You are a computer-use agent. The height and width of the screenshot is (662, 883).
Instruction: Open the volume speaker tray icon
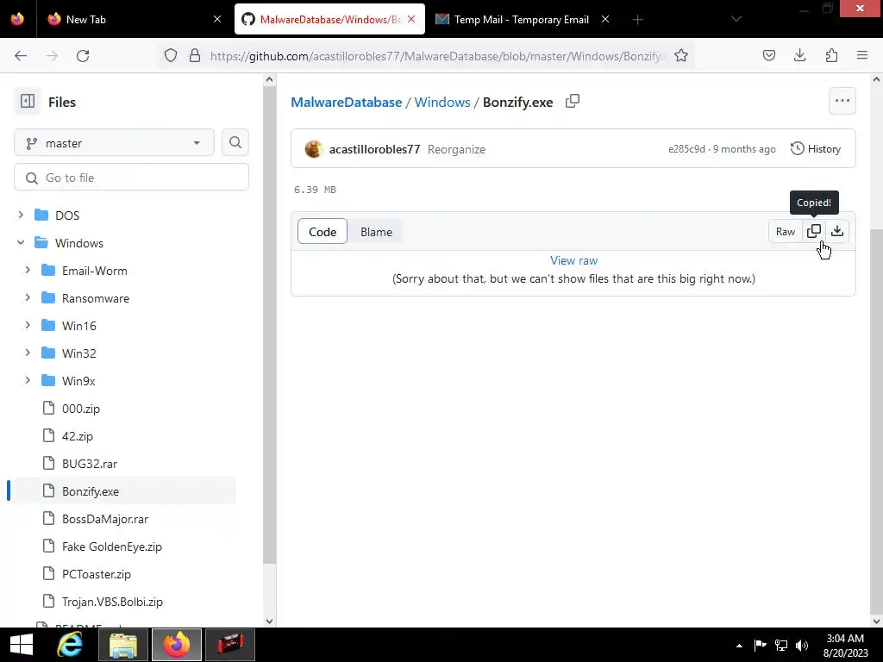(x=802, y=646)
